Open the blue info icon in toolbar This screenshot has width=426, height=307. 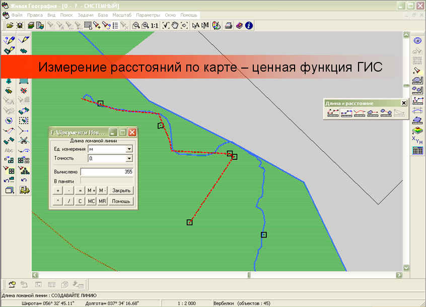click(248, 25)
